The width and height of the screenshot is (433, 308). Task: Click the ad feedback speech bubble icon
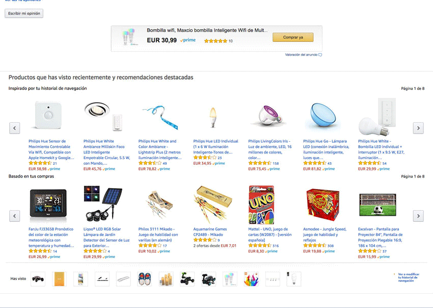(320, 55)
